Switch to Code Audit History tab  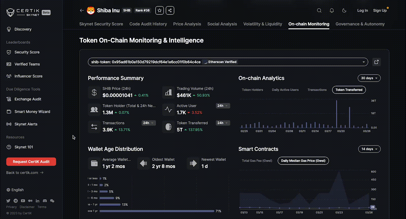(148, 24)
